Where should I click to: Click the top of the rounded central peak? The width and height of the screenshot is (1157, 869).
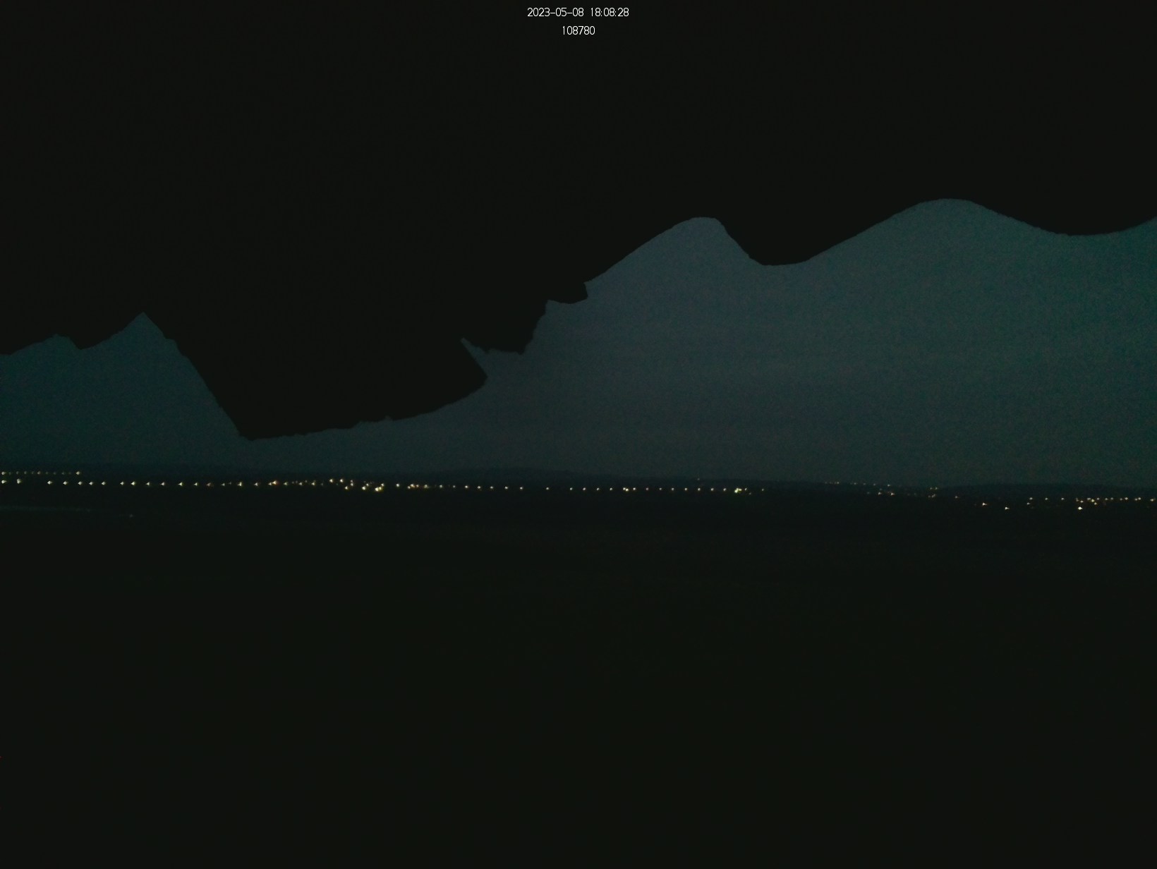pyautogui.click(x=701, y=219)
